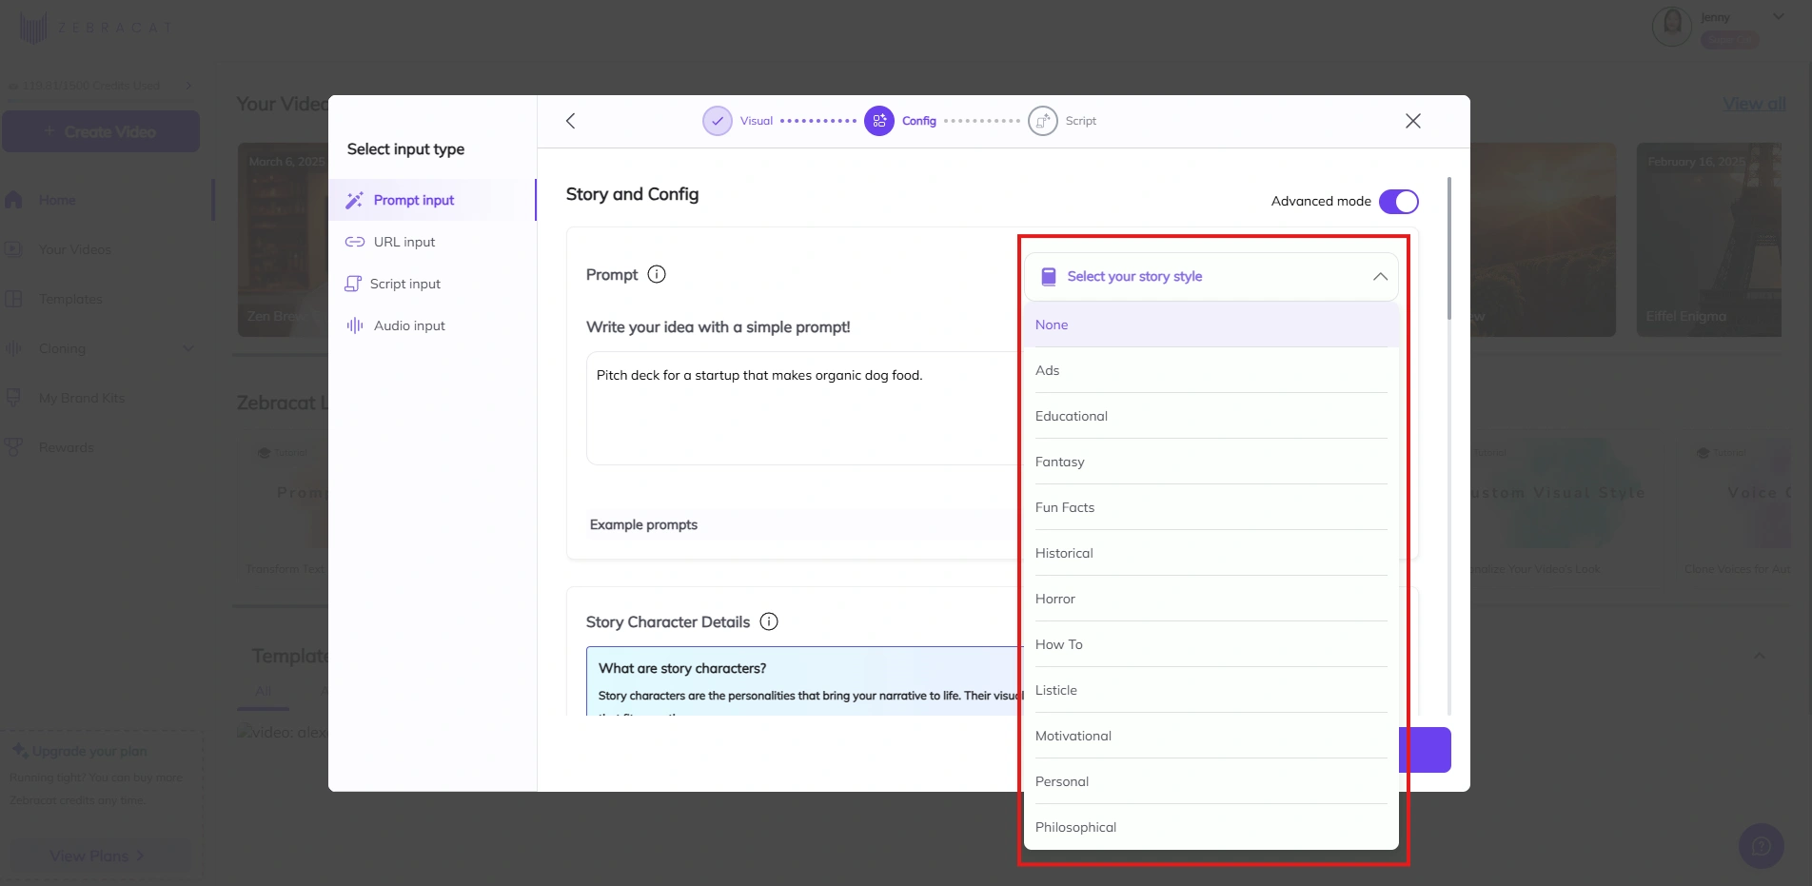Select URL input type

[432, 242]
